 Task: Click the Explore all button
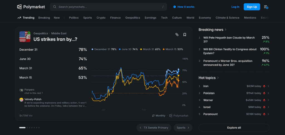point(234,128)
